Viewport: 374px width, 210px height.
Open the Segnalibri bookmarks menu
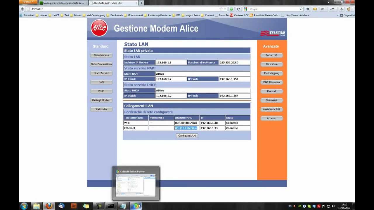pos(347,15)
